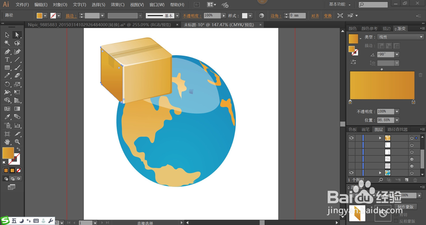Click create new layer icon in Layers panel
This screenshot has height=225, width=426.
pos(406,180)
